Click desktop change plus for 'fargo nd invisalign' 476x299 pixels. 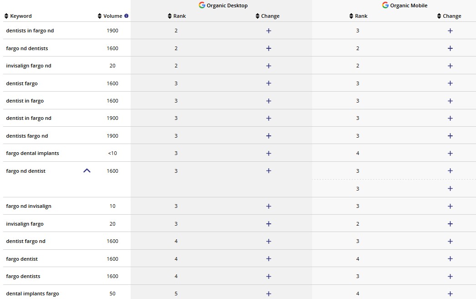268,206
